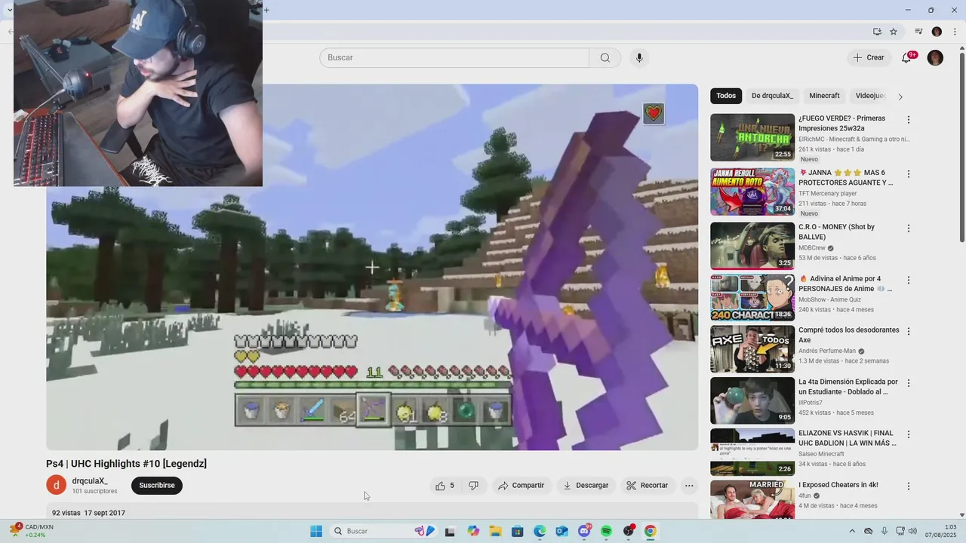966x543 pixels.
Task: Open the drqculaX_ channel name link
Action: (x=90, y=480)
